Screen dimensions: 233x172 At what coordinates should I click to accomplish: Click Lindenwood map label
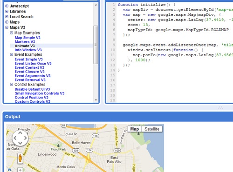point(47,154)
